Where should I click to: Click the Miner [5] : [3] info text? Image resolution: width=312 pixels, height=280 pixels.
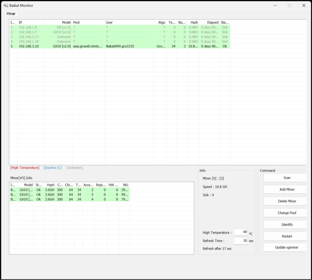click(x=213, y=178)
